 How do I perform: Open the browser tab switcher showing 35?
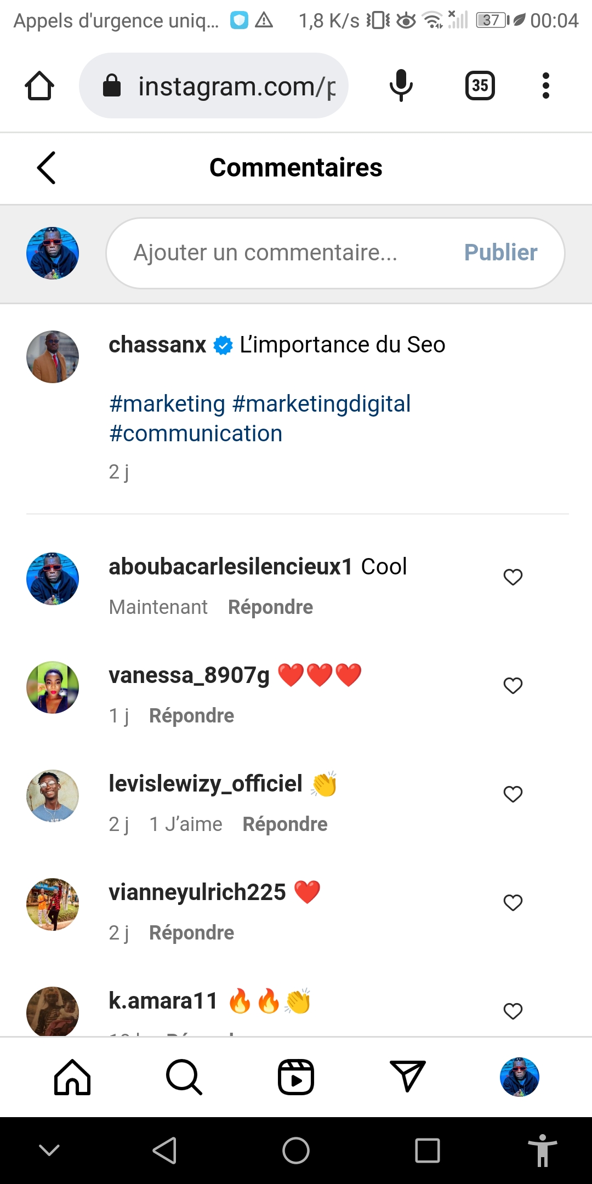480,86
